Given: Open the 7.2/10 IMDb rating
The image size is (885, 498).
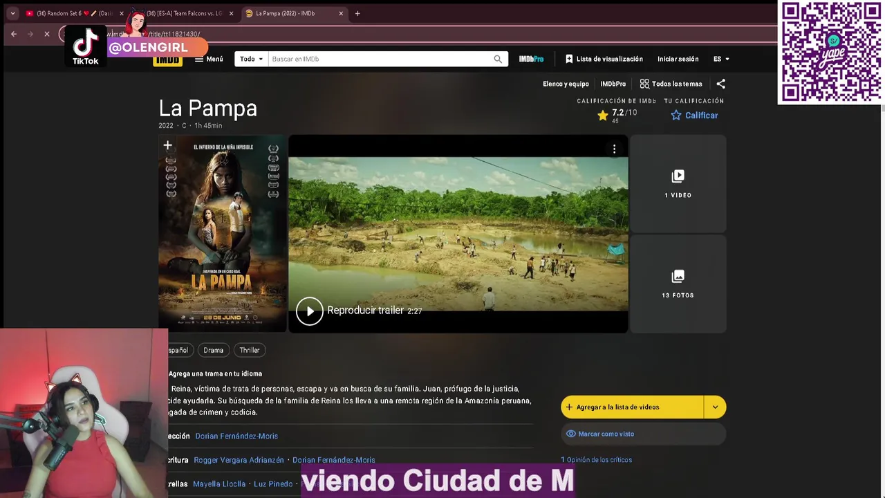Looking at the screenshot, I should [617, 115].
